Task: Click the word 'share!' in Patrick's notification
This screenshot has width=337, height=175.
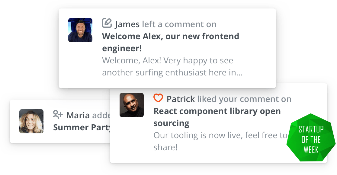Action: [x=165, y=147]
